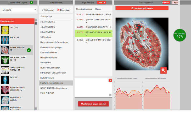Screen dimensions: 191x119
Task: Choose the THORAKALWIRBEL - M icon
Action: click(5, 60)
